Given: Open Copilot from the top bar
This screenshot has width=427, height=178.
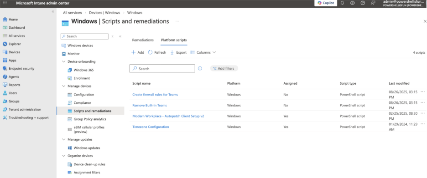Looking at the screenshot, I should tap(326, 3).
